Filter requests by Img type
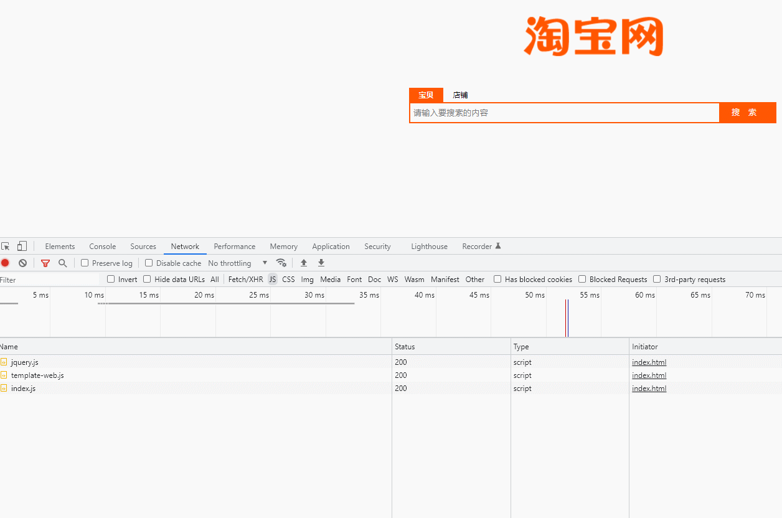The image size is (782, 518). click(x=308, y=280)
